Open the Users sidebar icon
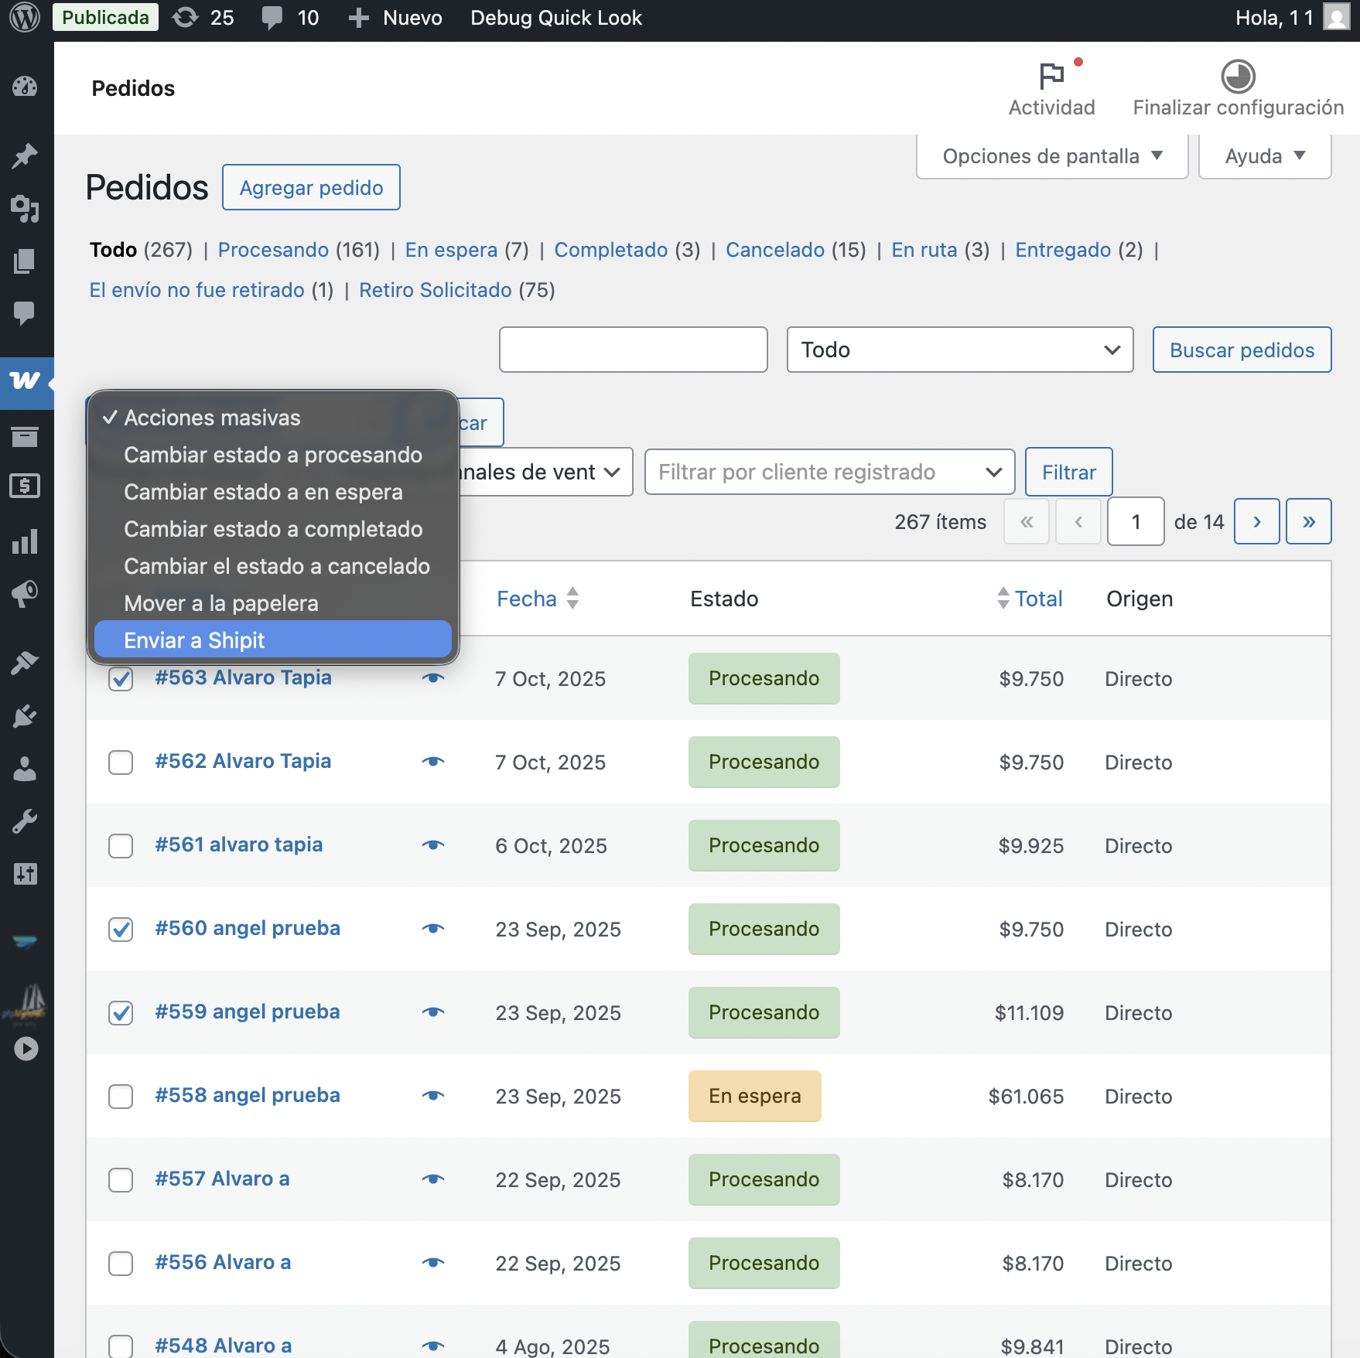This screenshot has width=1360, height=1358. click(25, 769)
